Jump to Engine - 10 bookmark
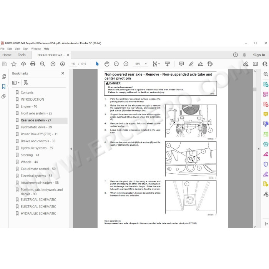The image size is (269, 269). (x=29, y=106)
